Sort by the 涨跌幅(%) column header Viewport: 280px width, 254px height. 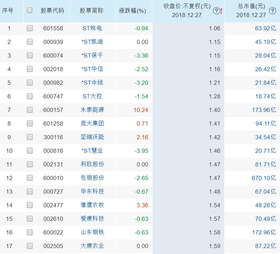(132, 11)
